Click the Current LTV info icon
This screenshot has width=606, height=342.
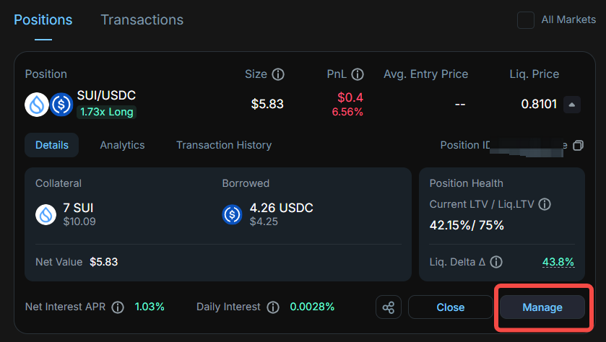[545, 205]
